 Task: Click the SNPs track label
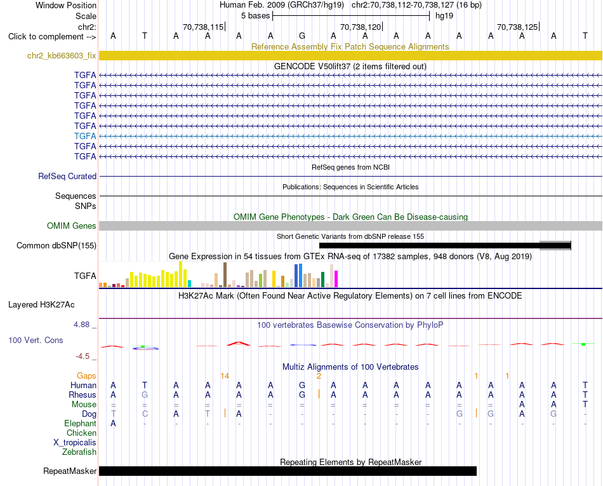pos(86,206)
